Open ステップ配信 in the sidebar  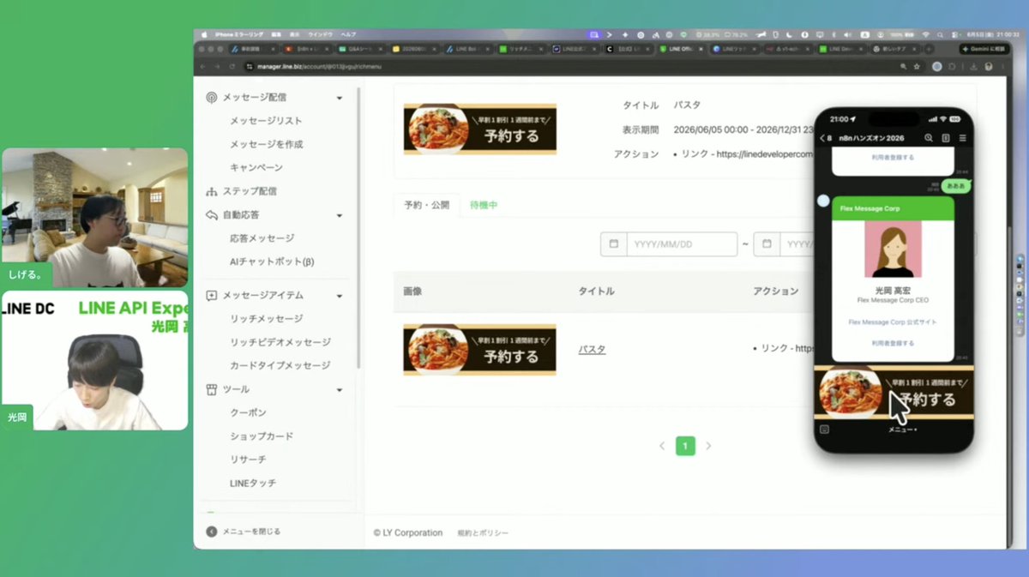pos(250,191)
